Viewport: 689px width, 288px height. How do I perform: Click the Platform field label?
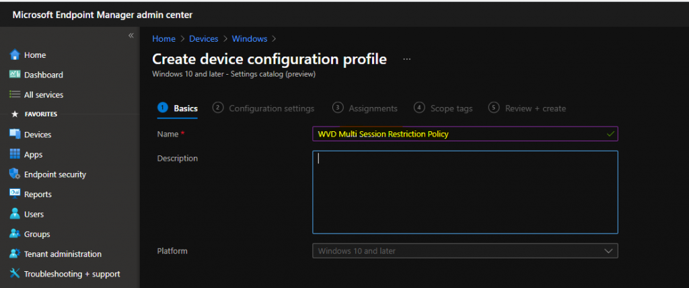(172, 251)
